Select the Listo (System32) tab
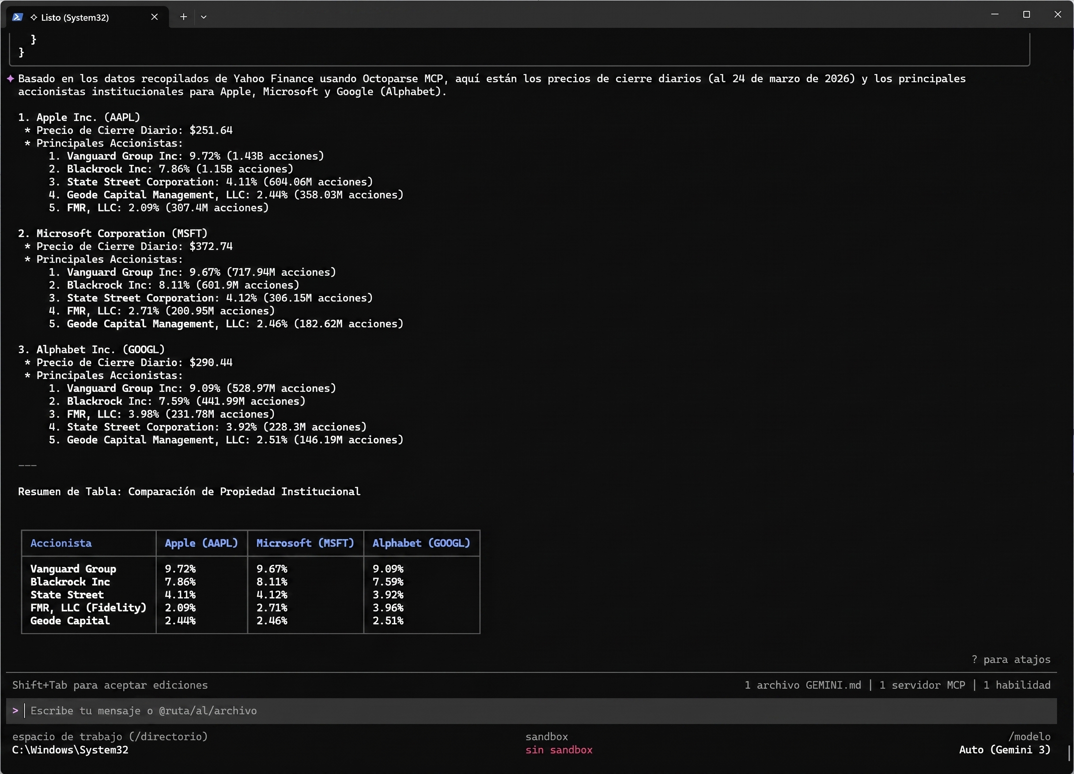1074x774 pixels. tap(88, 17)
